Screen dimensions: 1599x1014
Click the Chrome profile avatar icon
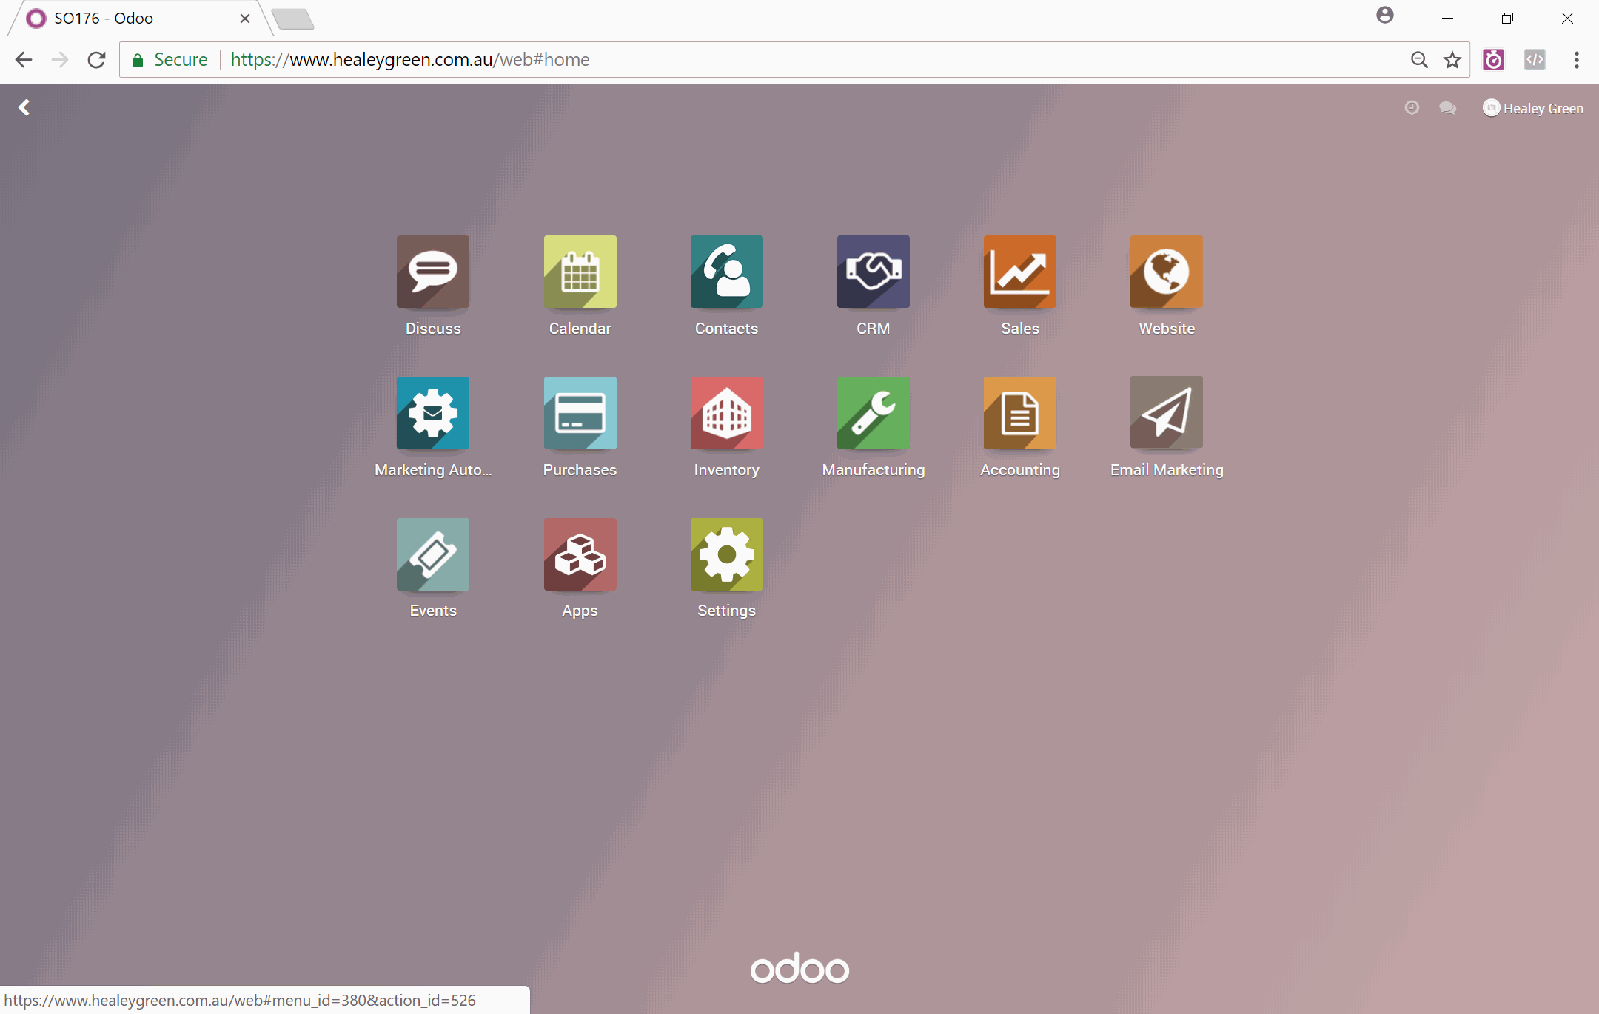pos(1385,16)
